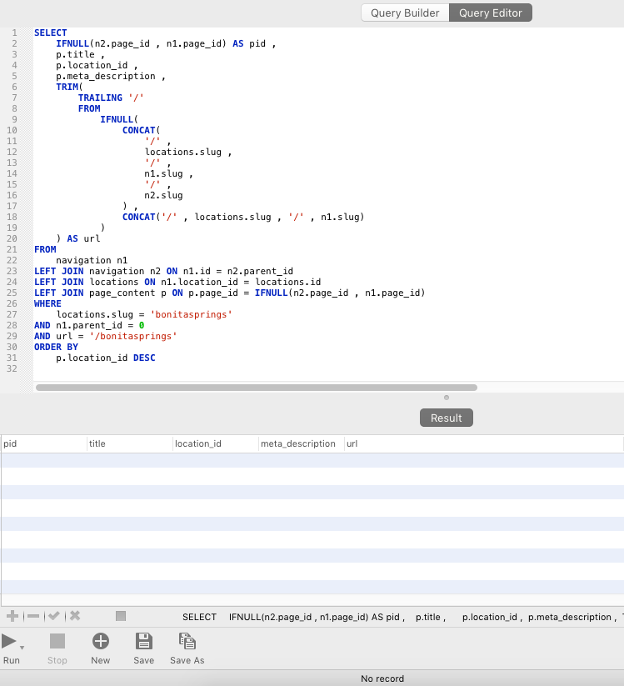Select the meta_description column header
Viewport: 624px width, 686px height.
pos(298,443)
